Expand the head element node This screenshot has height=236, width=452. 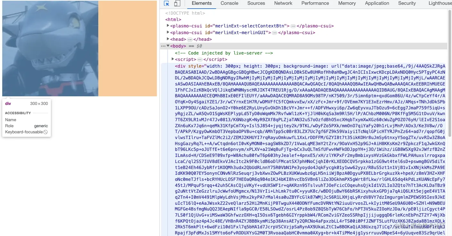[x=168, y=39]
